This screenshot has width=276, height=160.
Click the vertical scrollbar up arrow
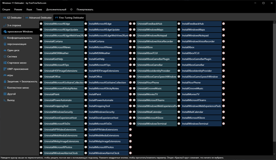[x=274, y=22]
